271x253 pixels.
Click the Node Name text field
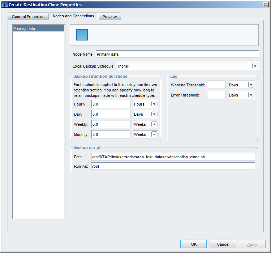pos(177,54)
